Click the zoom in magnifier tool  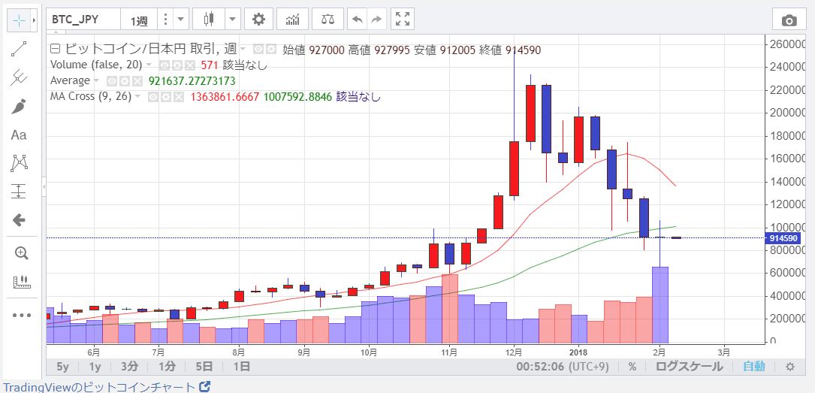[x=20, y=253]
